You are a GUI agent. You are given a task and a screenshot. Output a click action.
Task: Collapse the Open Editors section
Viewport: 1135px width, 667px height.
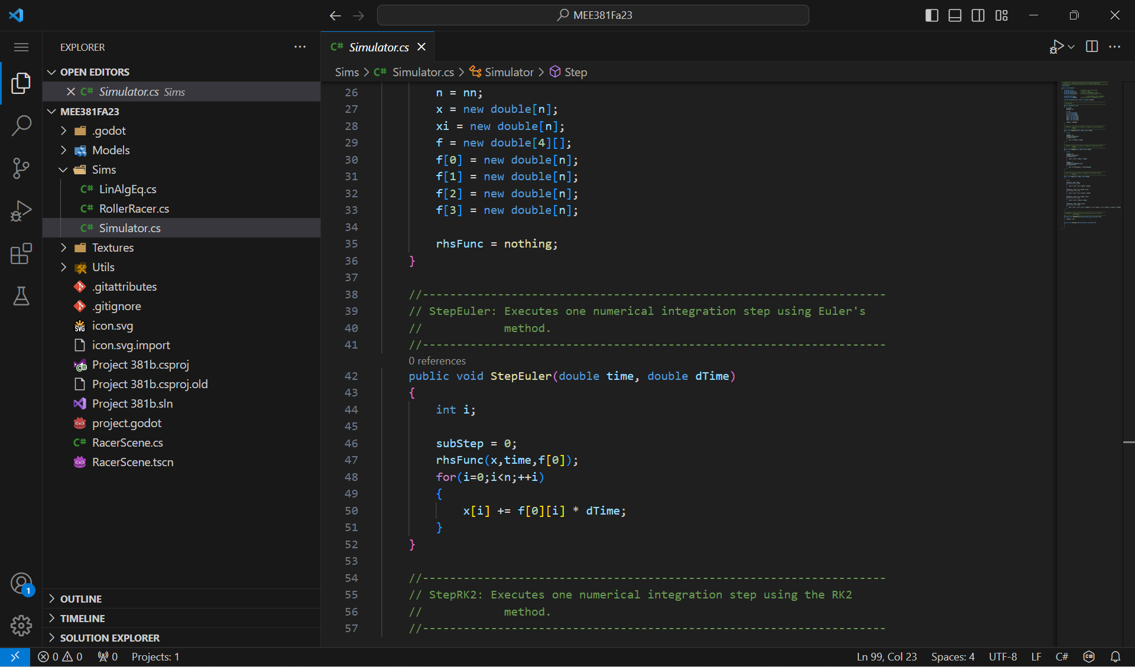(x=51, y=71)
